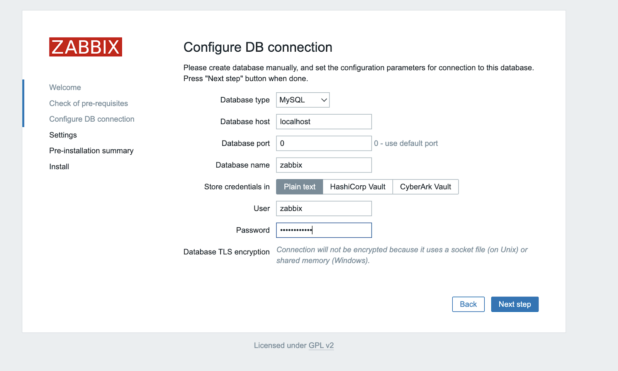Choose HashiCorp Vault storage option
This screenshot has width=618, height=371.
pyautogui.click(x=358, y=187)
